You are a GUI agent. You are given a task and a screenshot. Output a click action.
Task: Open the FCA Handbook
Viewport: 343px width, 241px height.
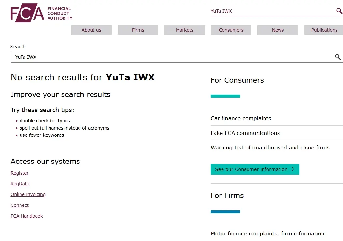[x=27, y=216]
